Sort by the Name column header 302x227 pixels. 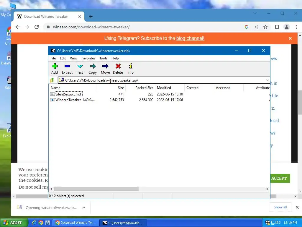pos(73,87)
